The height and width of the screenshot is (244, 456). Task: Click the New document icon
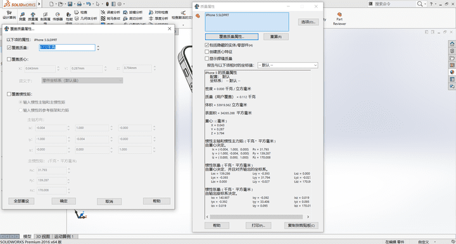[x=51, y=4]
